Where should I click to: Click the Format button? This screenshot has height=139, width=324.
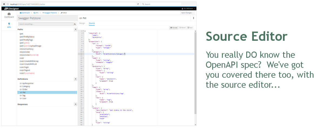174,28
